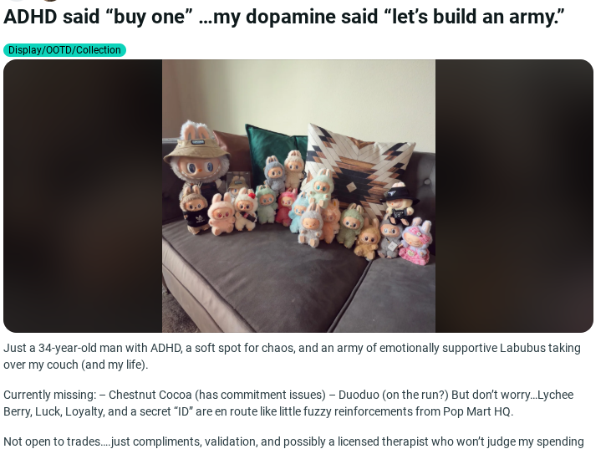Click the line starting 'Not open to trades'
611x449 pixels.
pyautogui.click(x=294, y=441)
